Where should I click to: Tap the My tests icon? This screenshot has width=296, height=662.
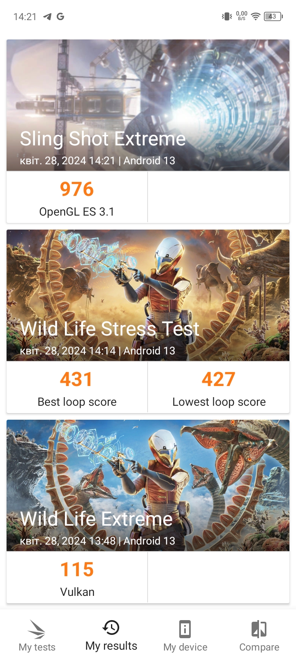37,629
